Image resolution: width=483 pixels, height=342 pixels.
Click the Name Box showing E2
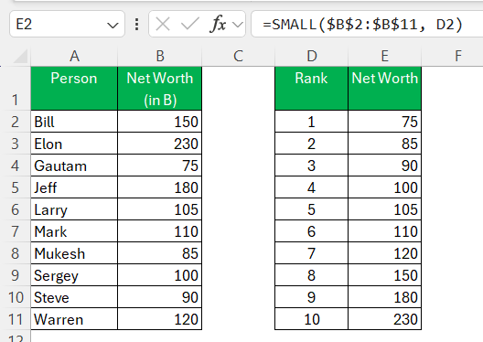pyautogui.click(x=67, y=24)
